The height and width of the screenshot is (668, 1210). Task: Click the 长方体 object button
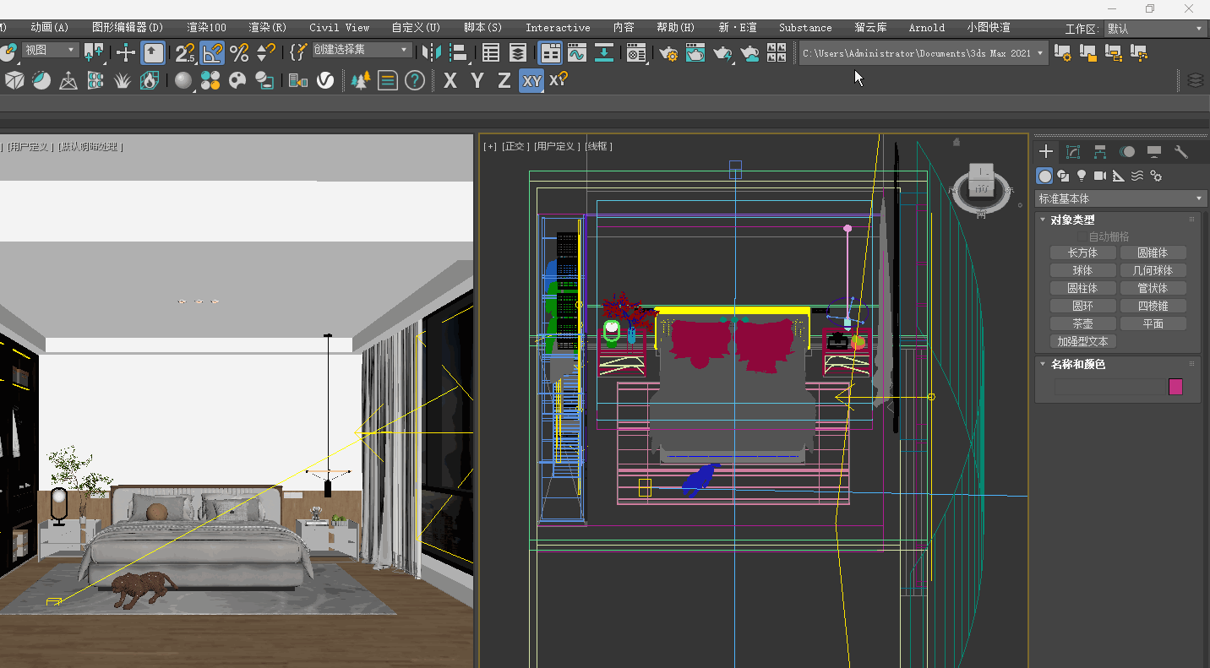[x=1082, y=253]
